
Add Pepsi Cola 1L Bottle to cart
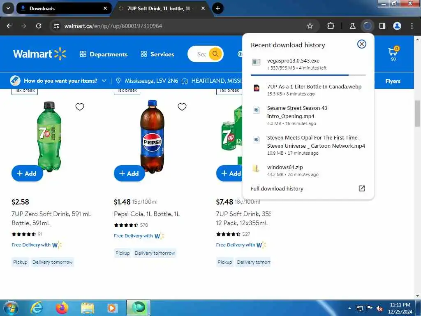(x=130, y=173)
